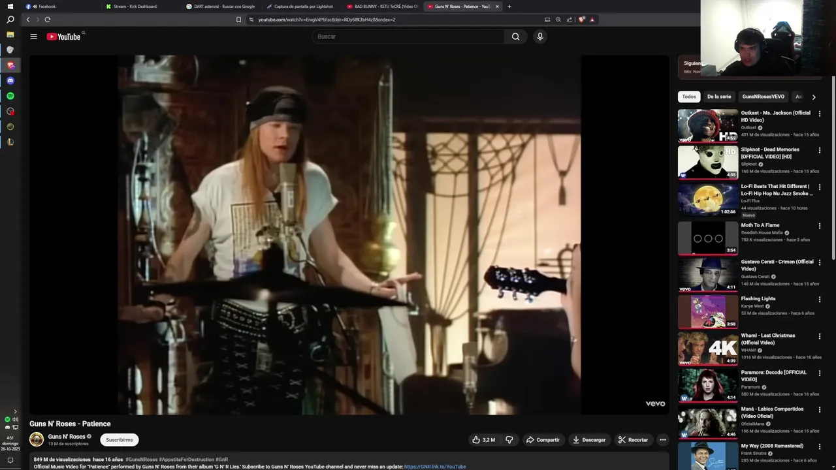Open the YouTube hamburger guide menu

click(x=33, y=37)
